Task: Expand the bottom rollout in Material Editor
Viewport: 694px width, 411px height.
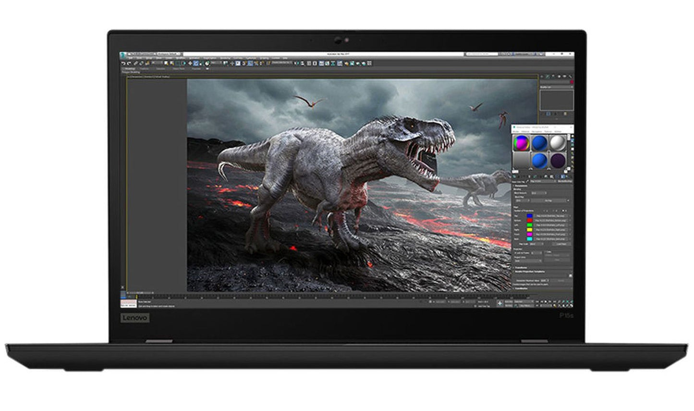Action: (542, 288)
